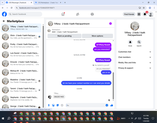Click the large listing photo in right panel
Viewport: 157px width, 123px height.
pos(135,26)
